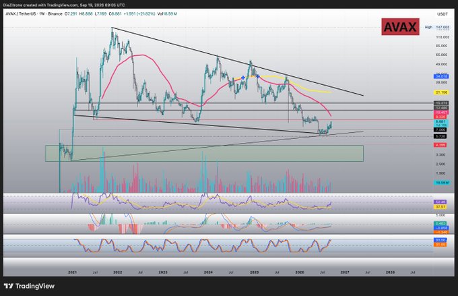
Task: Open the USDT currency selector on price axis
Action: [443, 14]
